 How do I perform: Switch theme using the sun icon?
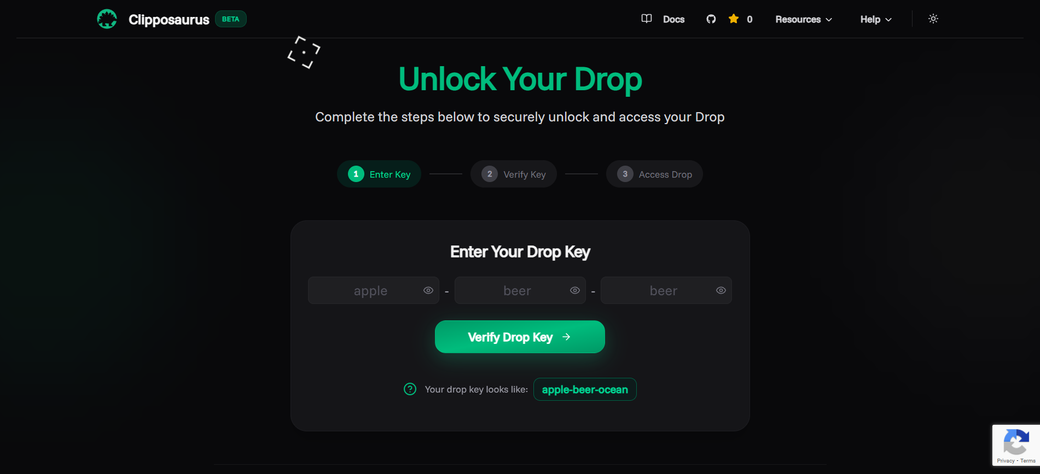click(933, 19)
